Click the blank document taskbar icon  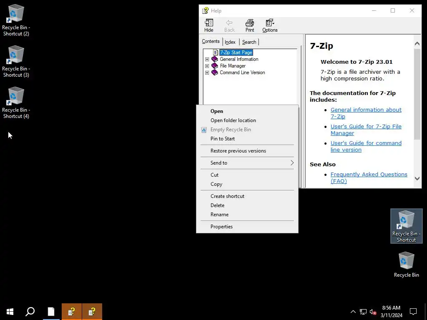[51, 312]
